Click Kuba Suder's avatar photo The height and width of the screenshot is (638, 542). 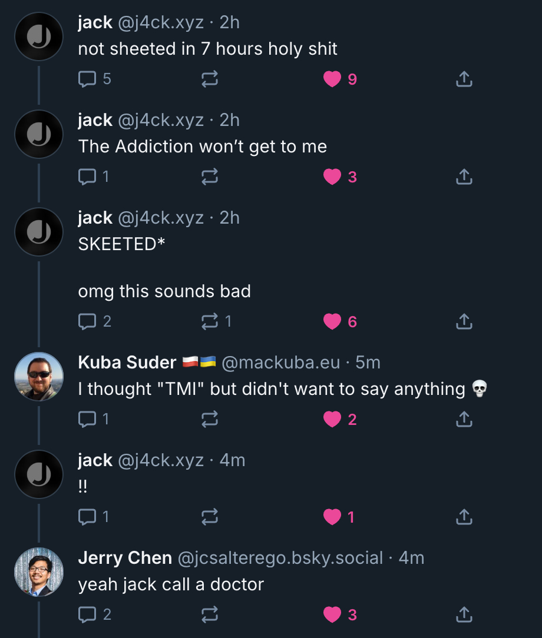click(x=39, y=377)
